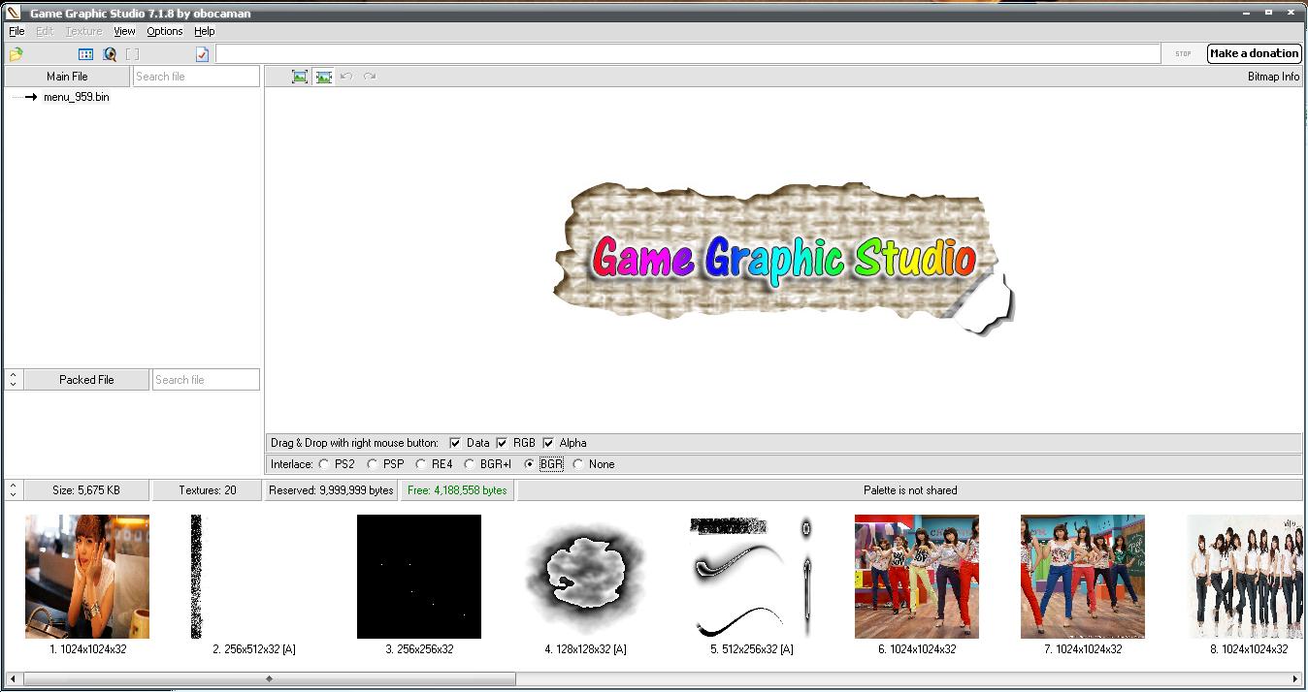Image resolution: width=1308 pixels, height=692 pixels.
Task: Click the checklist document toolbar icon
Action: 202,54
